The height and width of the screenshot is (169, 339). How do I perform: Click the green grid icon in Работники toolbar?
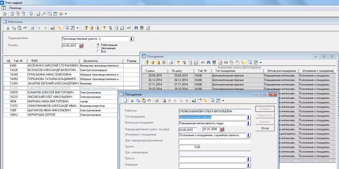pos(142,28)
